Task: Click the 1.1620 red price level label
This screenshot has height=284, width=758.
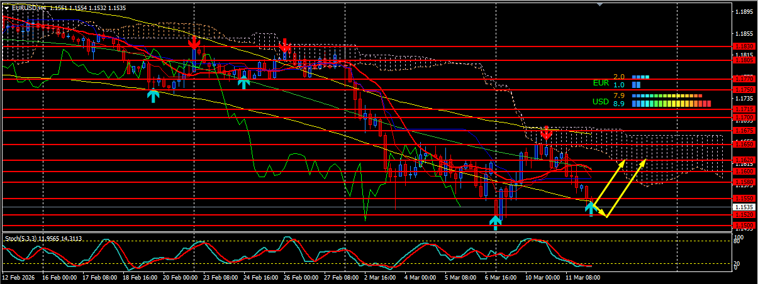Action: [x=745, y=160]
